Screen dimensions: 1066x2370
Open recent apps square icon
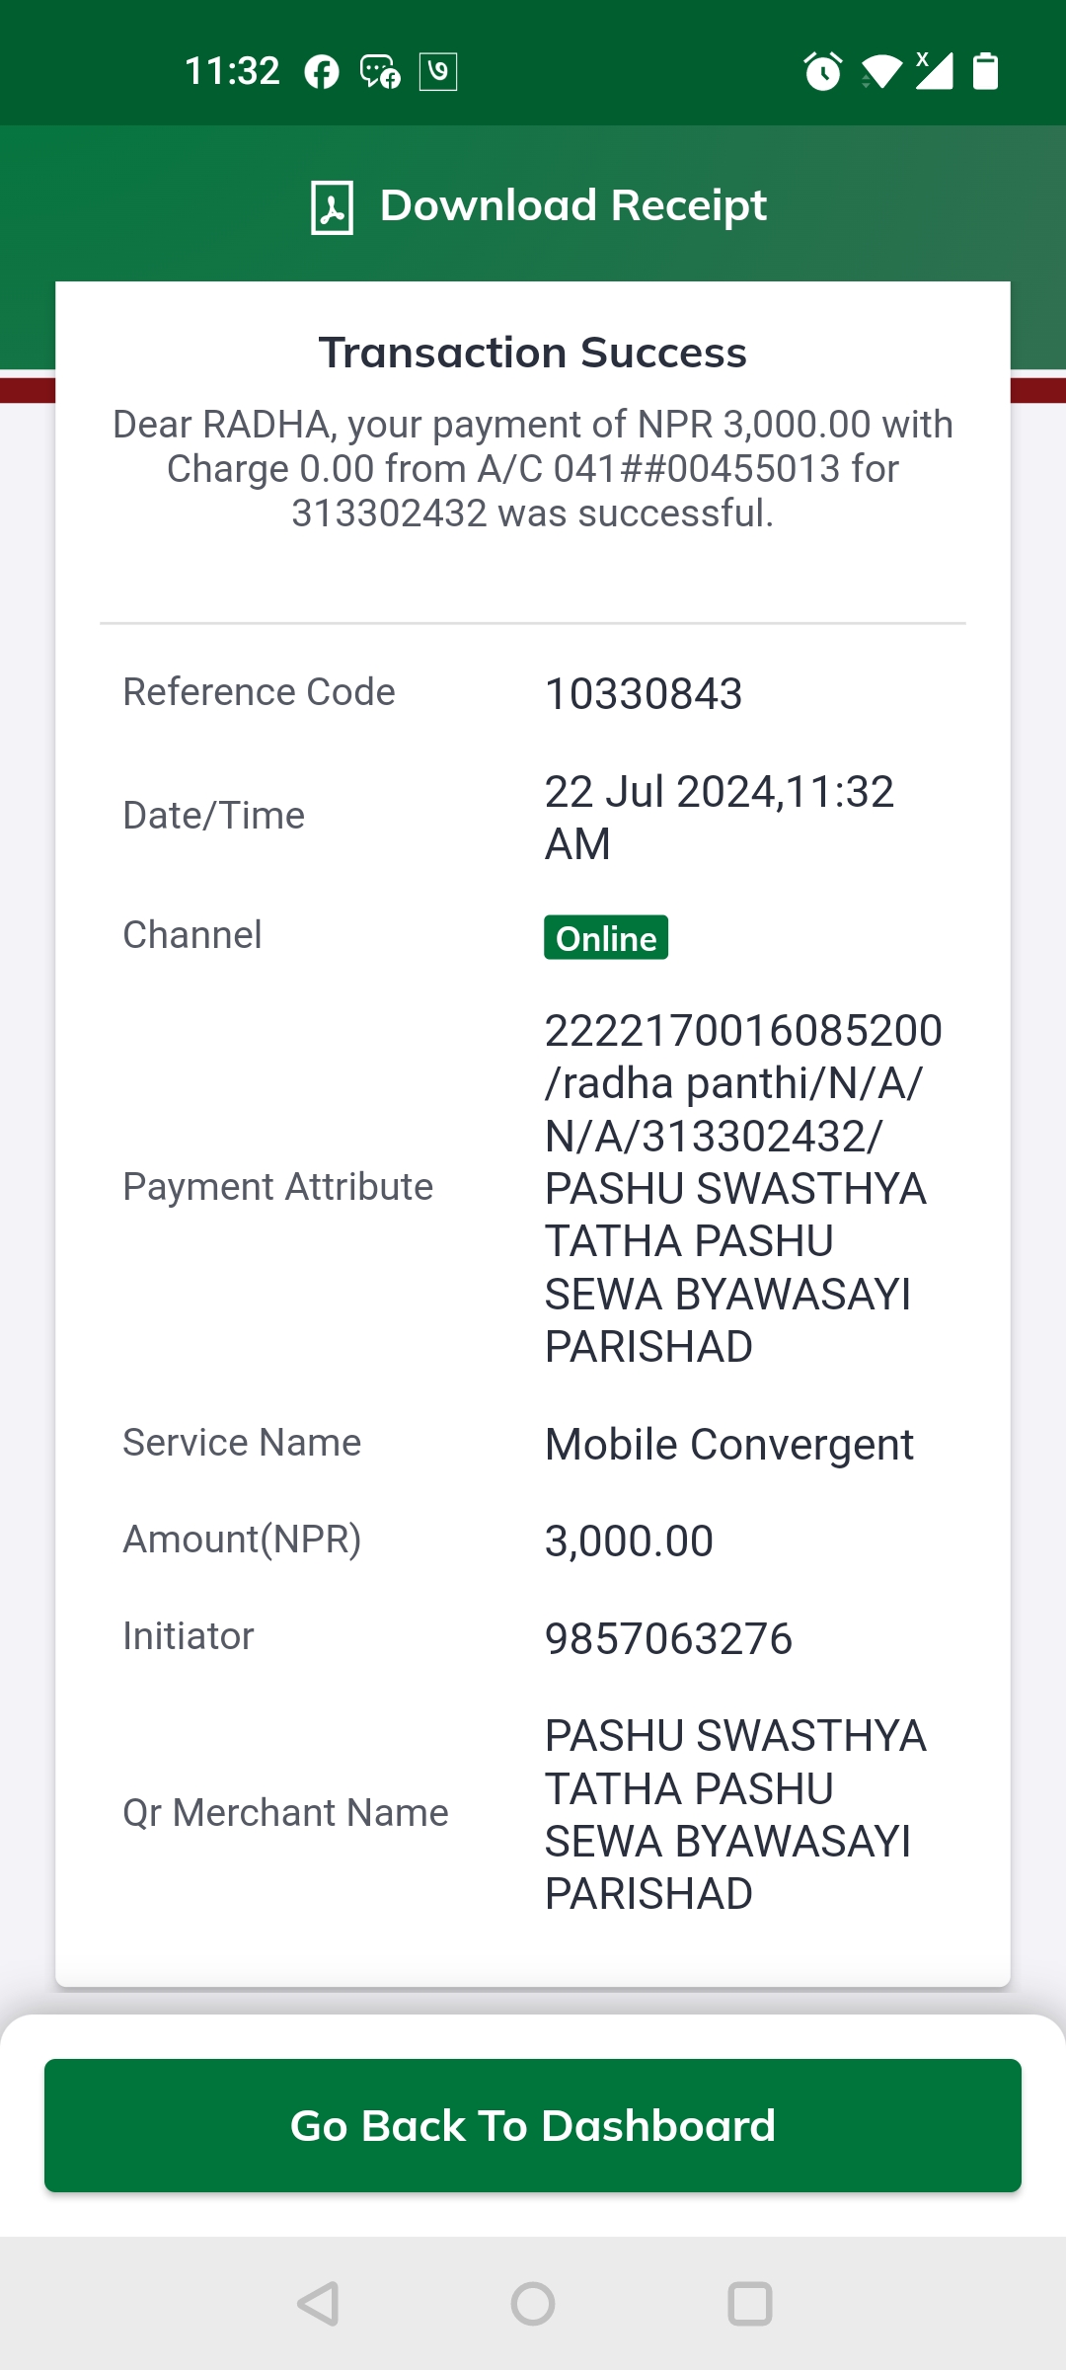[750, 2304]
